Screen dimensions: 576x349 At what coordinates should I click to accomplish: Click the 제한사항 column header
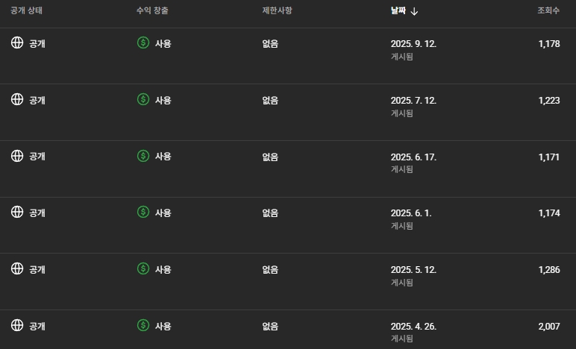click(x=278, y=11)
